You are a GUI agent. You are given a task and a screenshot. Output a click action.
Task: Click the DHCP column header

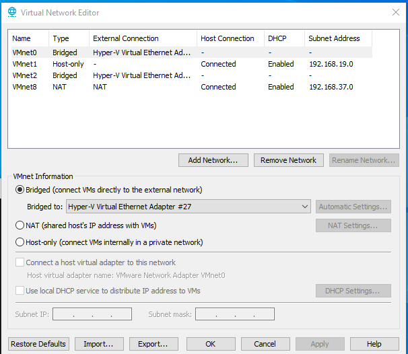coord(284,38)
